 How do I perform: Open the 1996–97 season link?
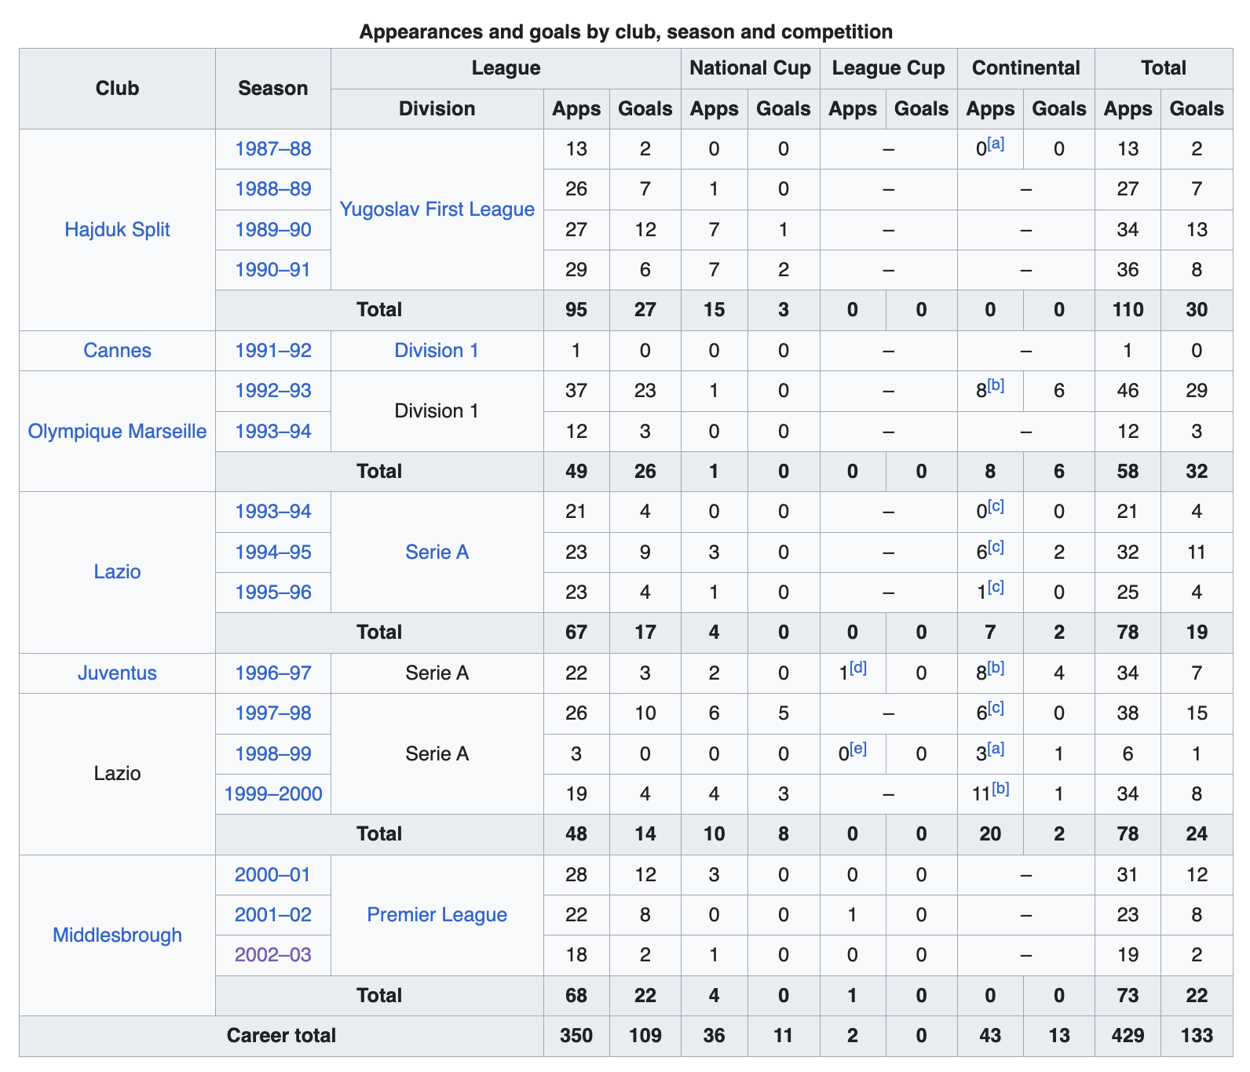pyautogui.click(x=273, y=673)
